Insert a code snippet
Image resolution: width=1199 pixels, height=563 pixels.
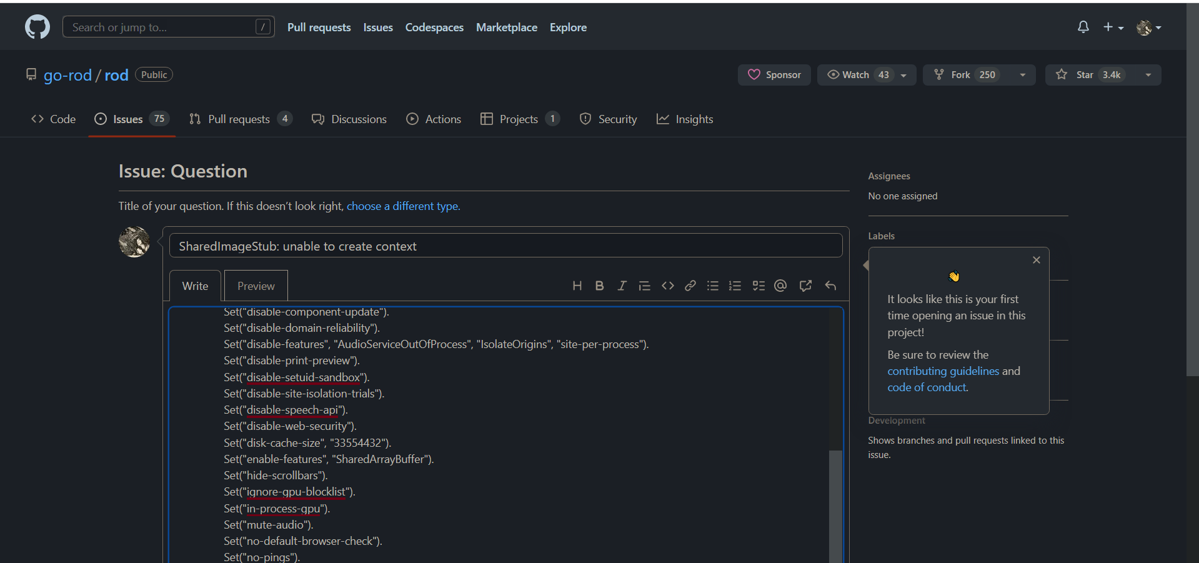pyautogui.click(x=667, y=286)
